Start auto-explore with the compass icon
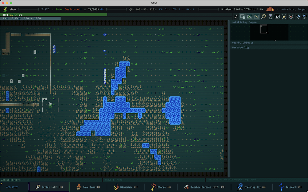 [291, 17]
